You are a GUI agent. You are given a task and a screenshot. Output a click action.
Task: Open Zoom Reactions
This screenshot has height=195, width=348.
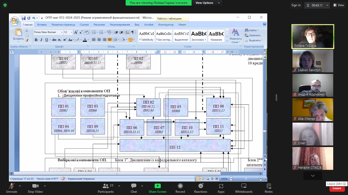[200, 188]
